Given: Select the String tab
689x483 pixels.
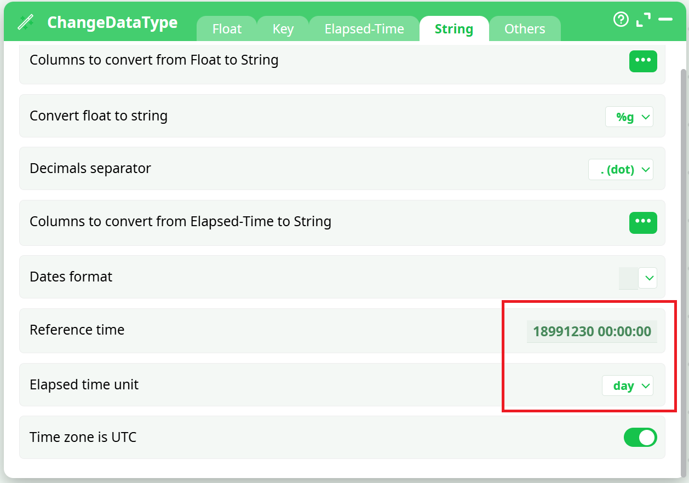Looking at the screenshot, I should [453, 29].
